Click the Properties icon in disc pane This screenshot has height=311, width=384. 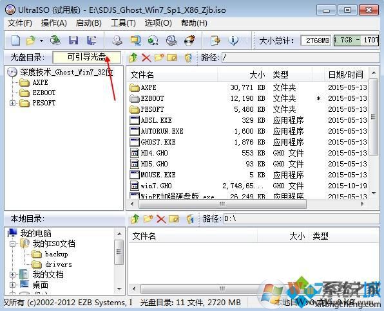[188, 58]
